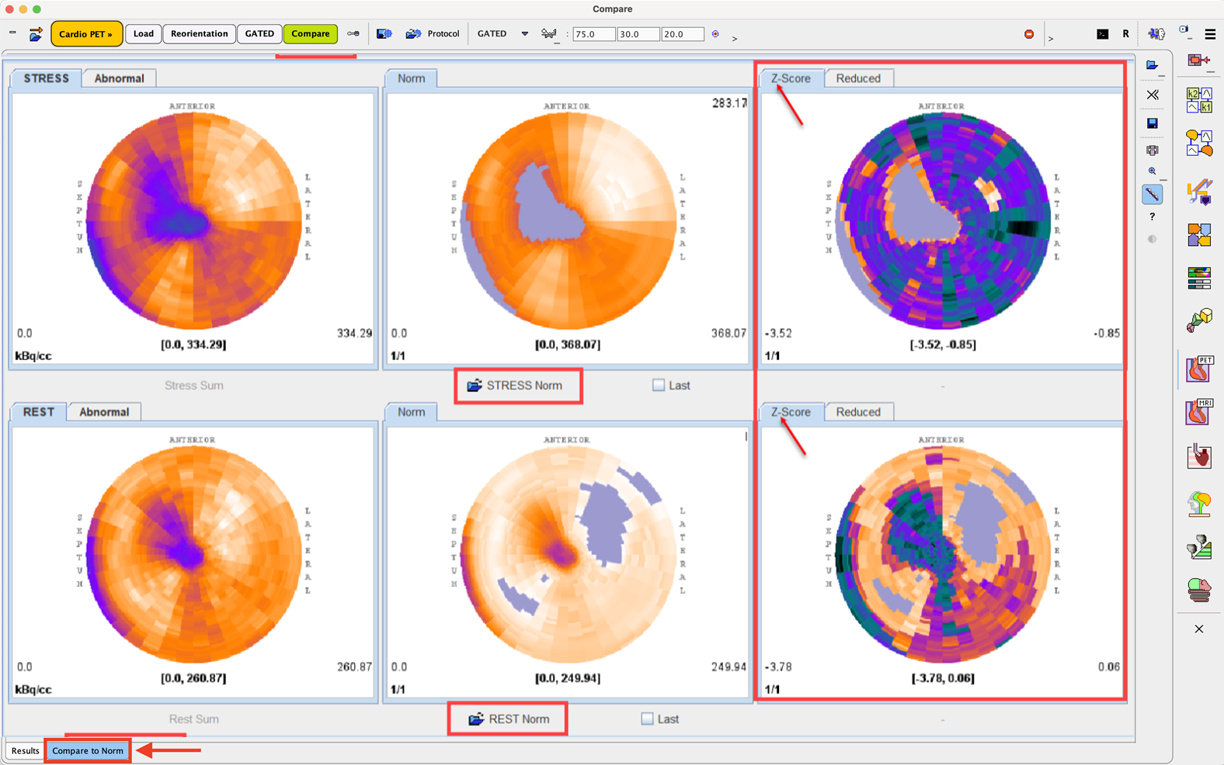Click the magnifier zoom icon in the side strip
1224x765 pixels.
[1153, 171]
